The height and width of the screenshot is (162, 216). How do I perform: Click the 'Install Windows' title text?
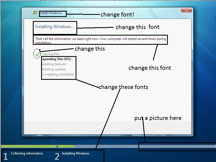(x=51, y=13)
